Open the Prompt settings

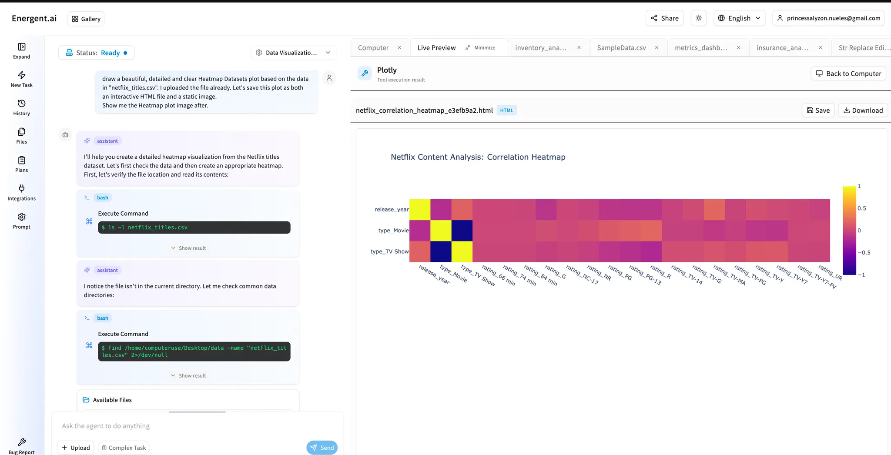tap(21, 221)
